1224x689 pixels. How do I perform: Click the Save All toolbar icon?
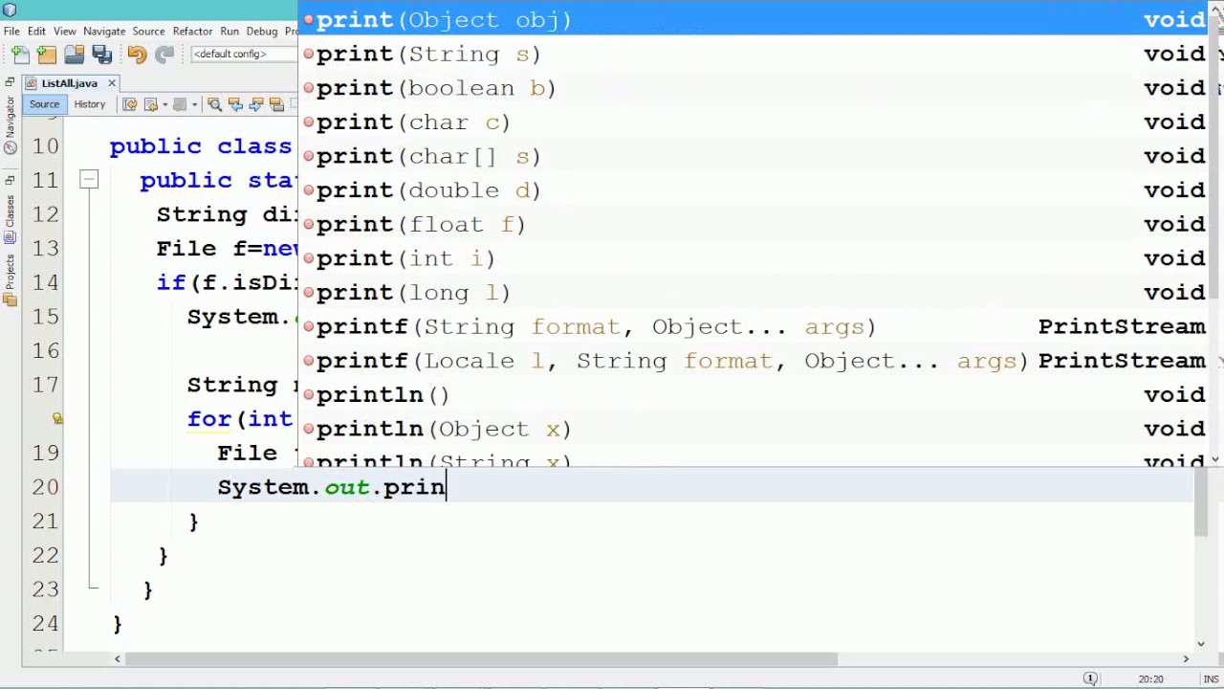coord(102,55)
